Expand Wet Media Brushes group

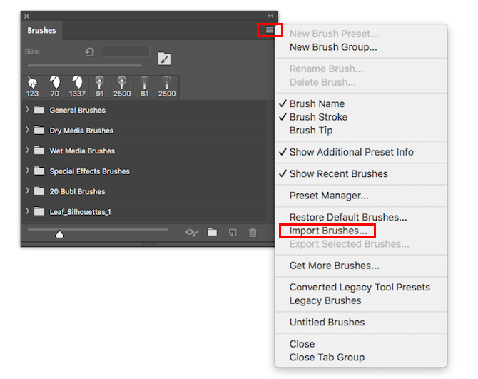pos(27,150)
